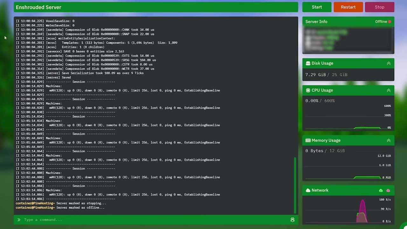This screenshot has width=407, height=229.
Task: Collapse the CPU Usage panel chevron
Action: (389, 90)
